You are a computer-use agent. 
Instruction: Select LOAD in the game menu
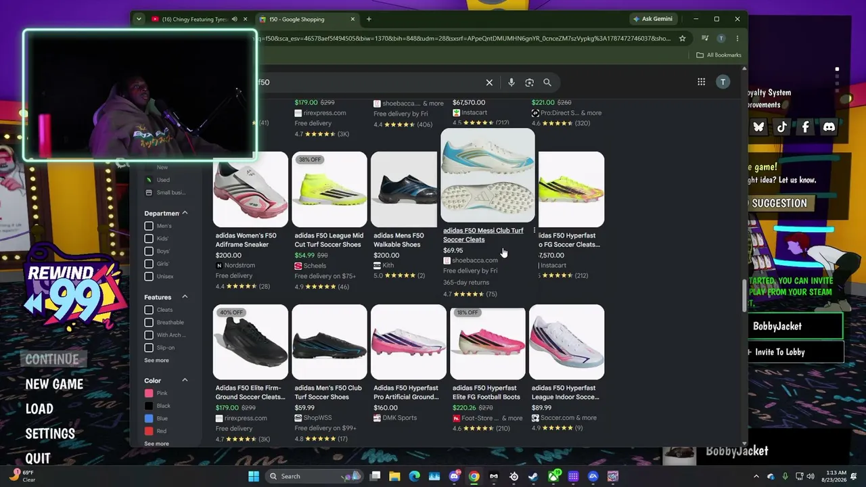pos(39,409)
